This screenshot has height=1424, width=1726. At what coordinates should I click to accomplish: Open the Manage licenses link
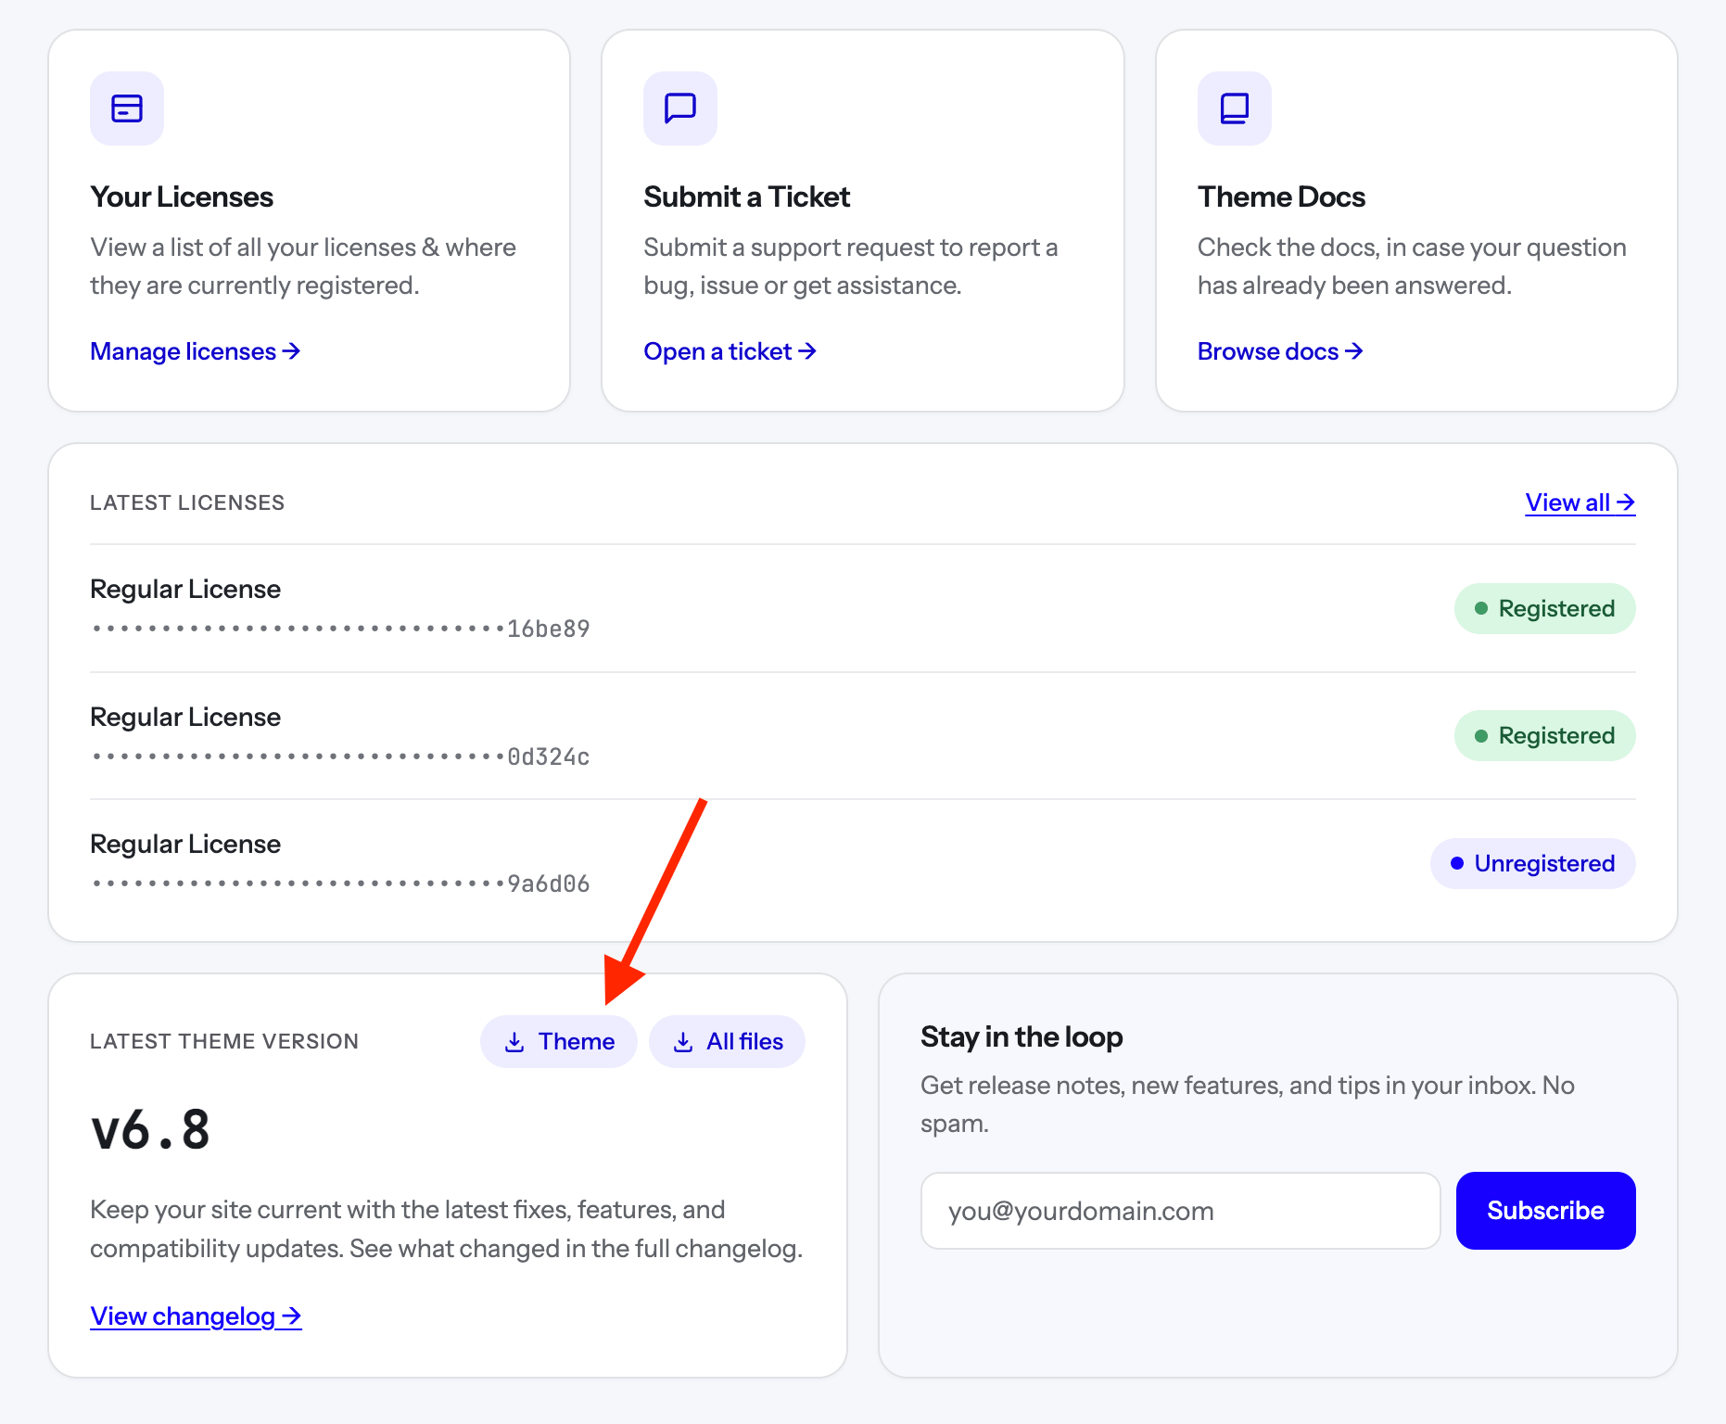click(196, 351)
